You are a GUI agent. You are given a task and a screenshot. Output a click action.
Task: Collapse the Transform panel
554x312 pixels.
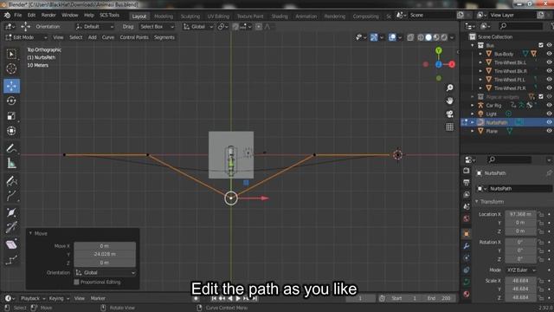click(477, 201)
